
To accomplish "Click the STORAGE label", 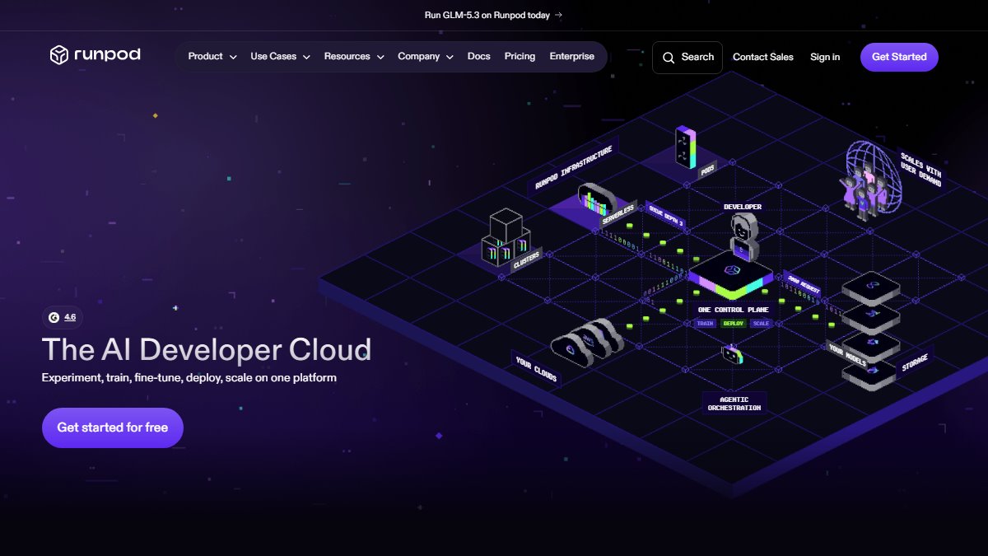I will pyautogui.click(x=915, y=363).
